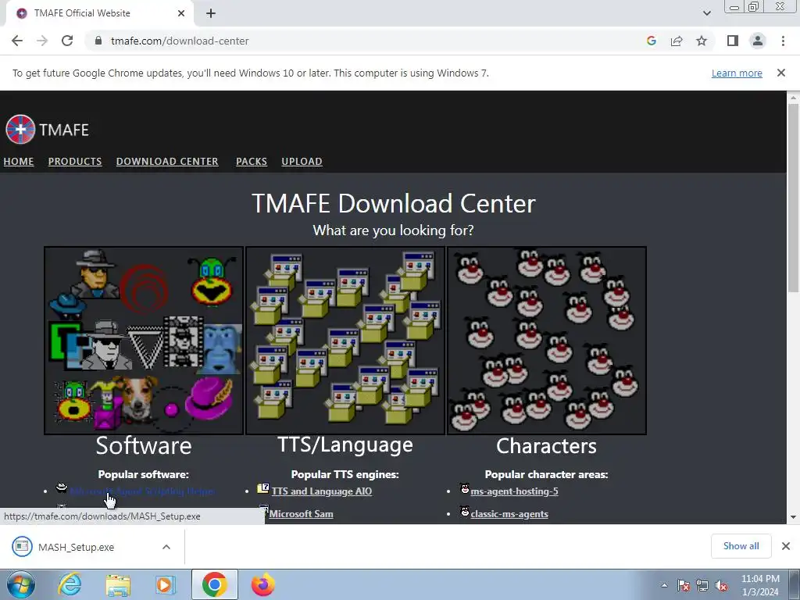Go back with browser back arrow
Image resolution: width=800 pixels, height=600 pixels.
[17, 41]
